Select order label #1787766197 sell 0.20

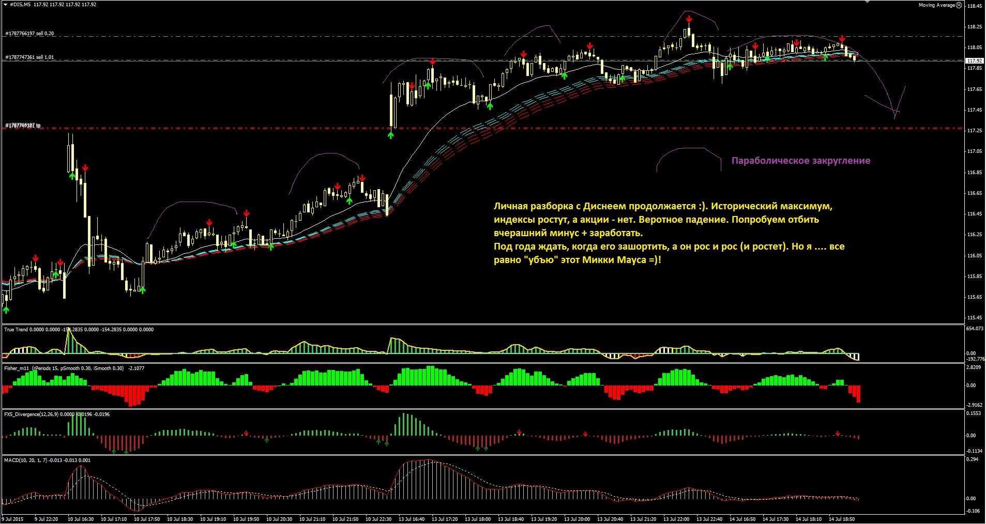pos(29,34)
